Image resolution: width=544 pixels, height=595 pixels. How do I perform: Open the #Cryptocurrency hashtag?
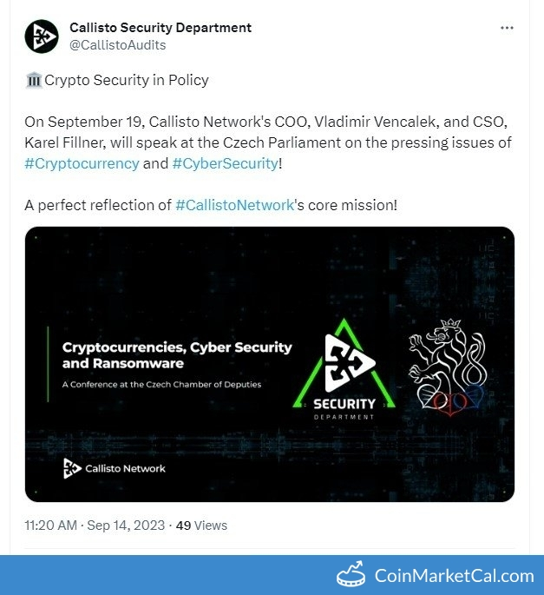pos(82,163)
